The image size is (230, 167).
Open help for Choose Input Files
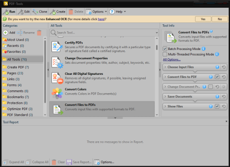point(217,67)
